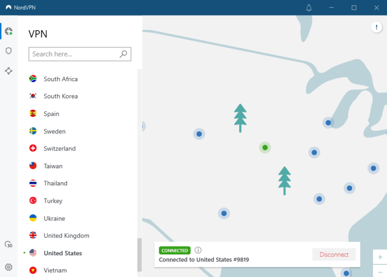387x277 pixels.
Task: Select South Africa from country list
Action: click(x=60, y=79)
